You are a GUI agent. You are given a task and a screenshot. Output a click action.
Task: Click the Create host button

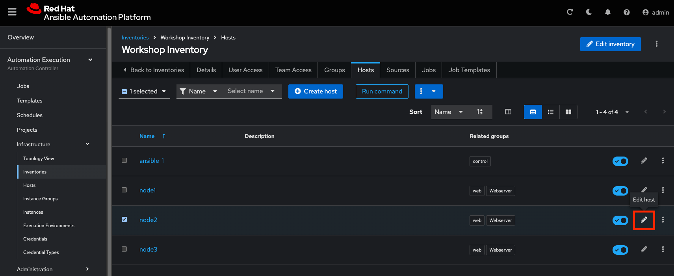(316, 91)
